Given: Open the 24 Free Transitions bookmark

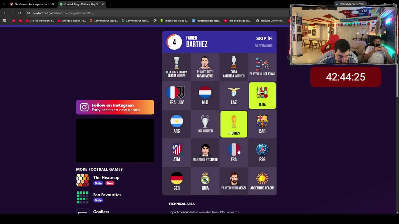Looking at the screenshot, I should 40,21.
